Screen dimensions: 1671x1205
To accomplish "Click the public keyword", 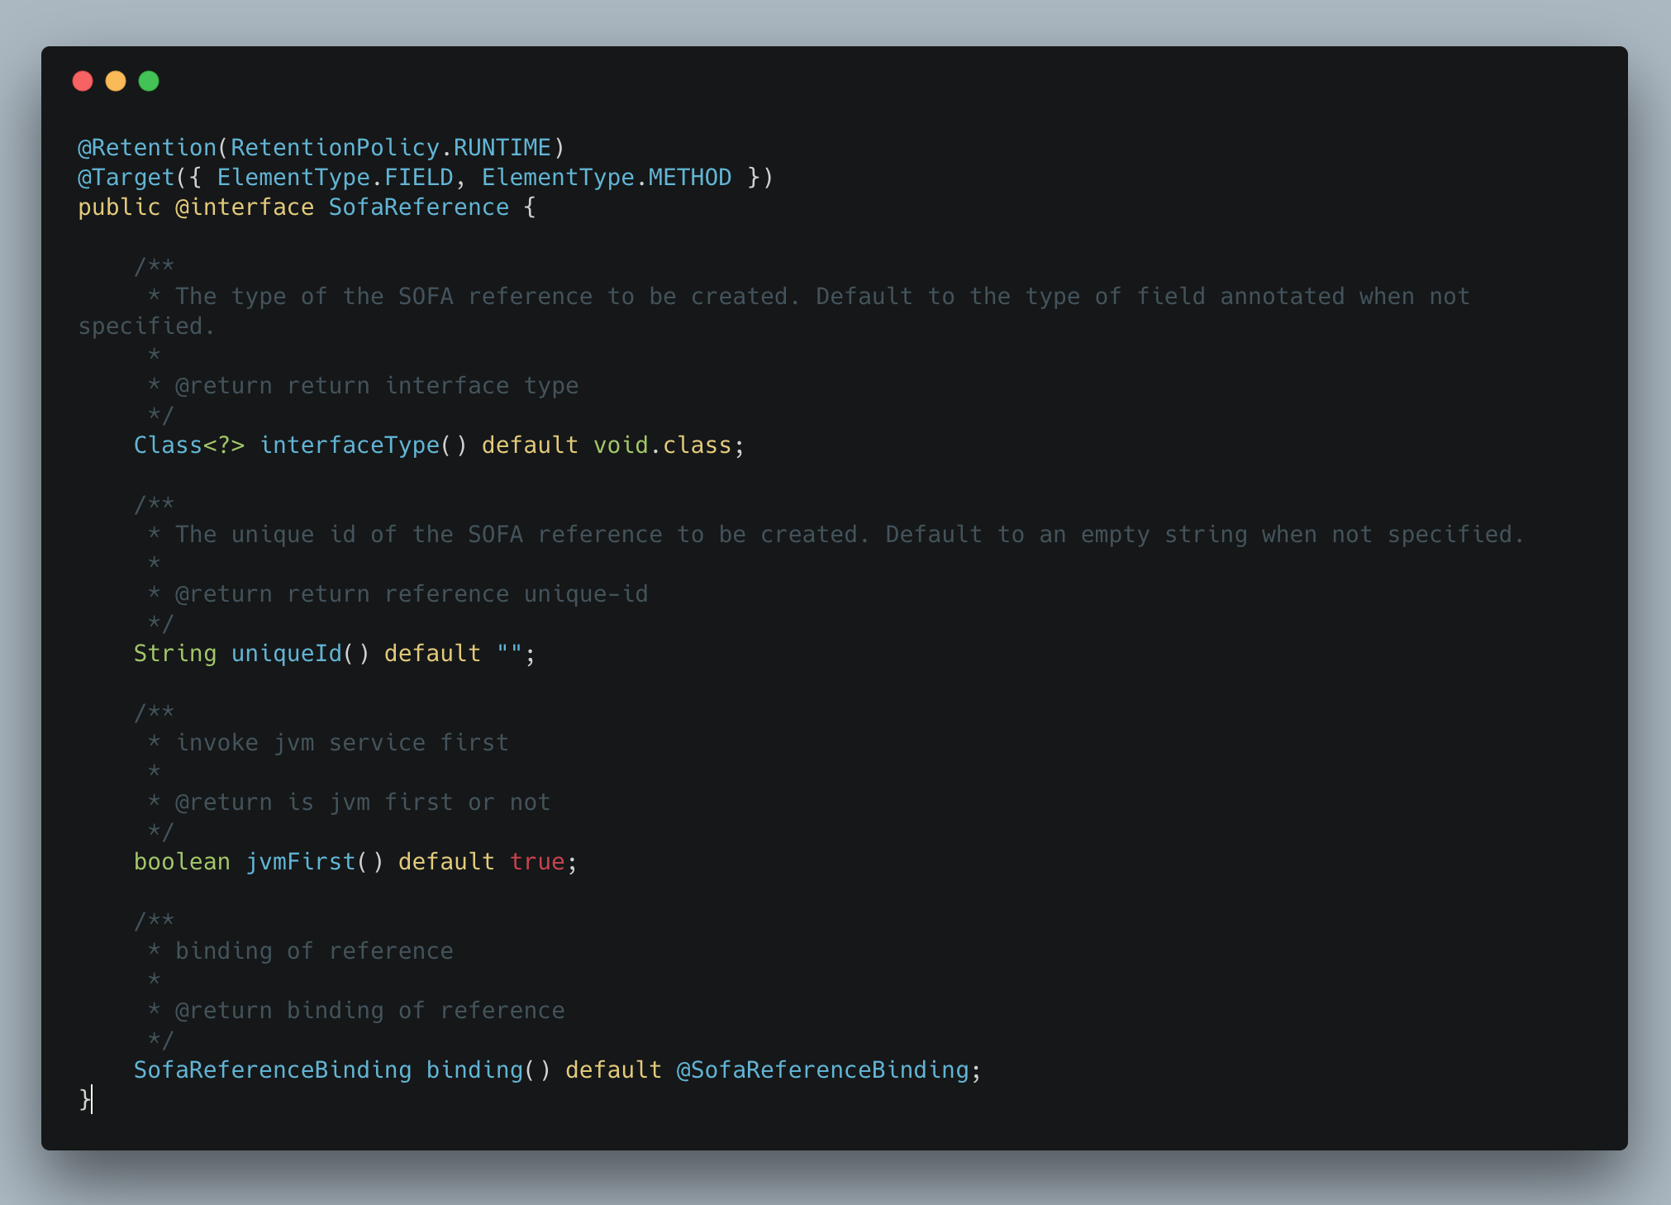I will click(x=119, y=207).
